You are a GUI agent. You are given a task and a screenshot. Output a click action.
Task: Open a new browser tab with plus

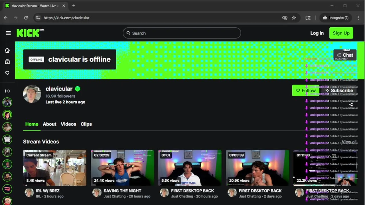[x=74, y=6]
